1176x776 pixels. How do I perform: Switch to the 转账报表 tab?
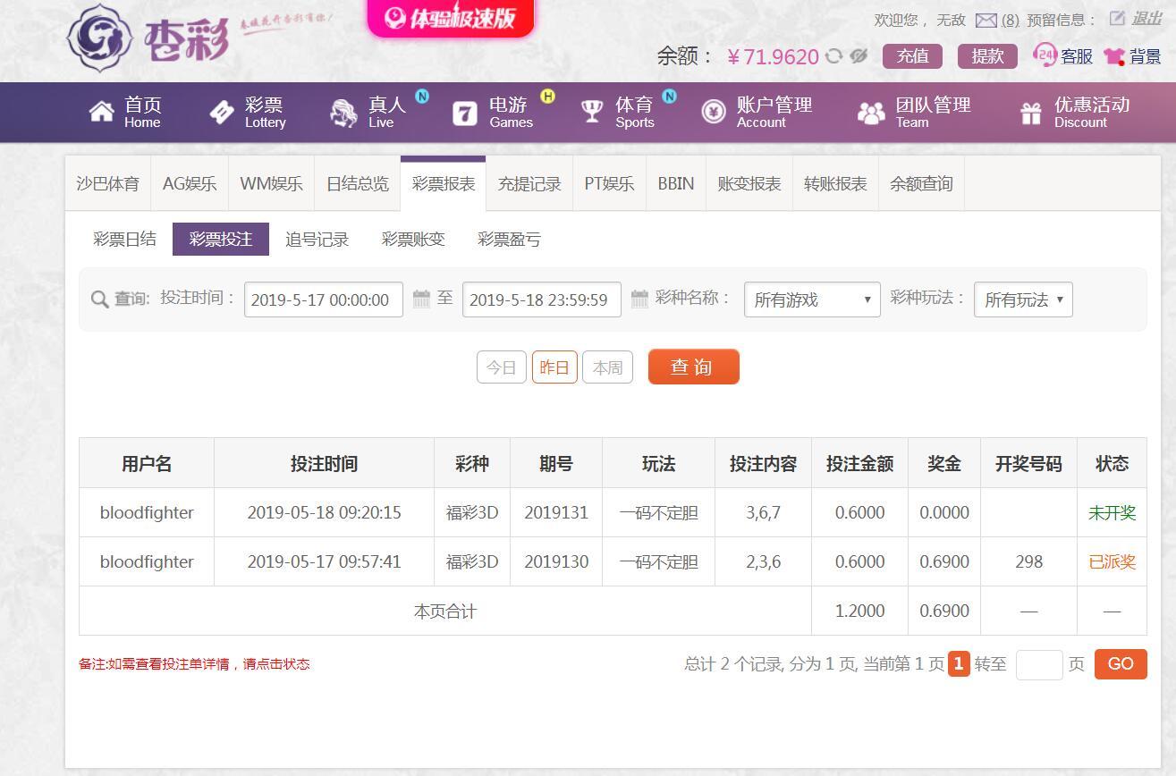835,184
